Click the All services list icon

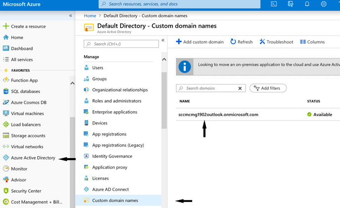6,59
